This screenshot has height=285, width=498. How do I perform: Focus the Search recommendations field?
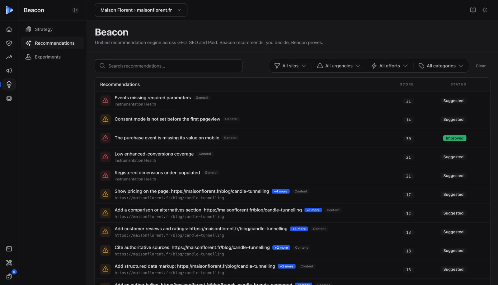click(x=168, y=66)
